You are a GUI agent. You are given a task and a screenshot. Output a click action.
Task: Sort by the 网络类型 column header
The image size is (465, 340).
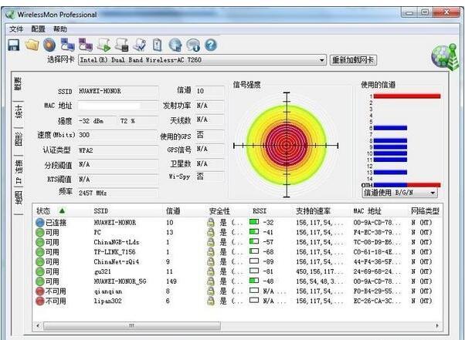425,211
